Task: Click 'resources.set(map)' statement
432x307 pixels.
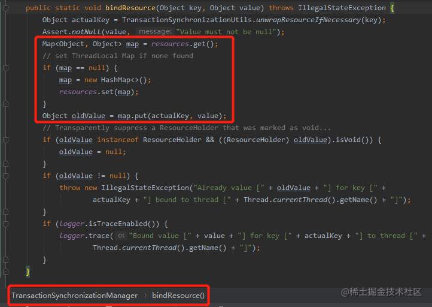Action: tap(99, 92)
